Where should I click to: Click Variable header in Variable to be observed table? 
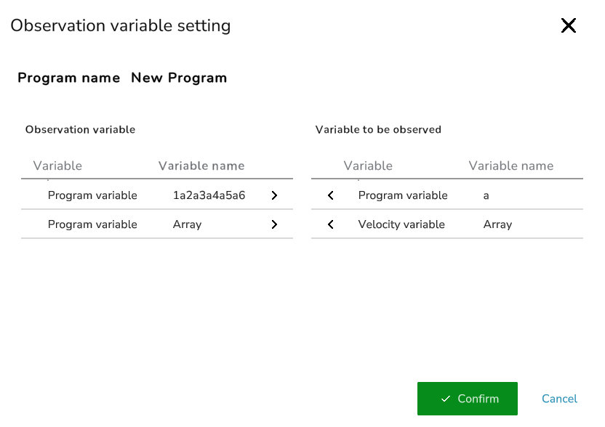pos(368,166)
